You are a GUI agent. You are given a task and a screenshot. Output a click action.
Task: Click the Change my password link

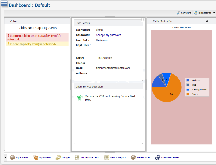pos(108,35)
